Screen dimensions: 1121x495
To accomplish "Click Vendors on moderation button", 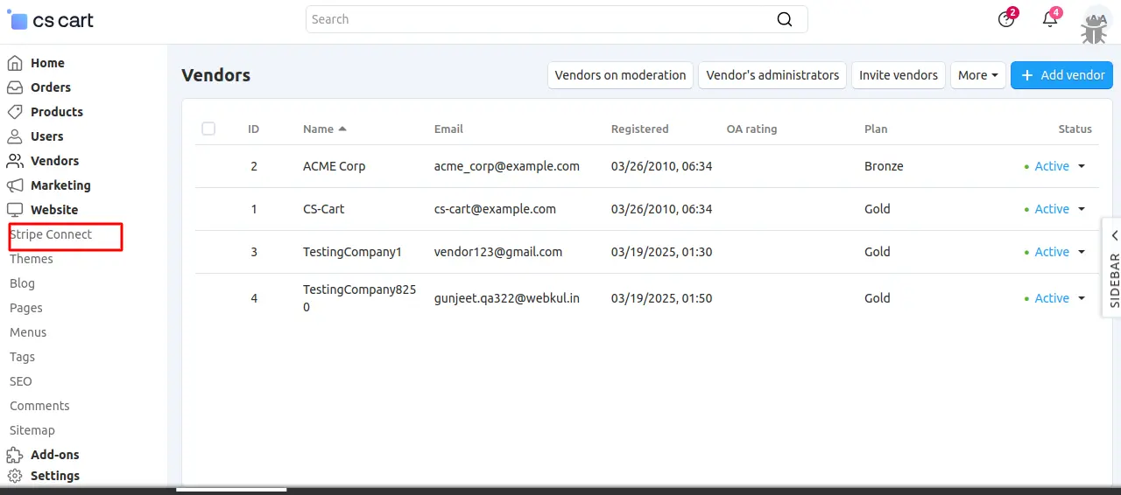I will coord(621,75).
